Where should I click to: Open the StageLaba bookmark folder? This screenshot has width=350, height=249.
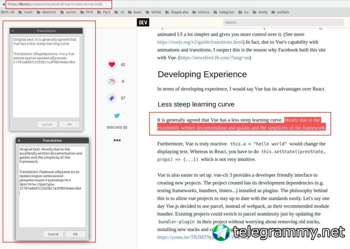click(x=177, y=12)
